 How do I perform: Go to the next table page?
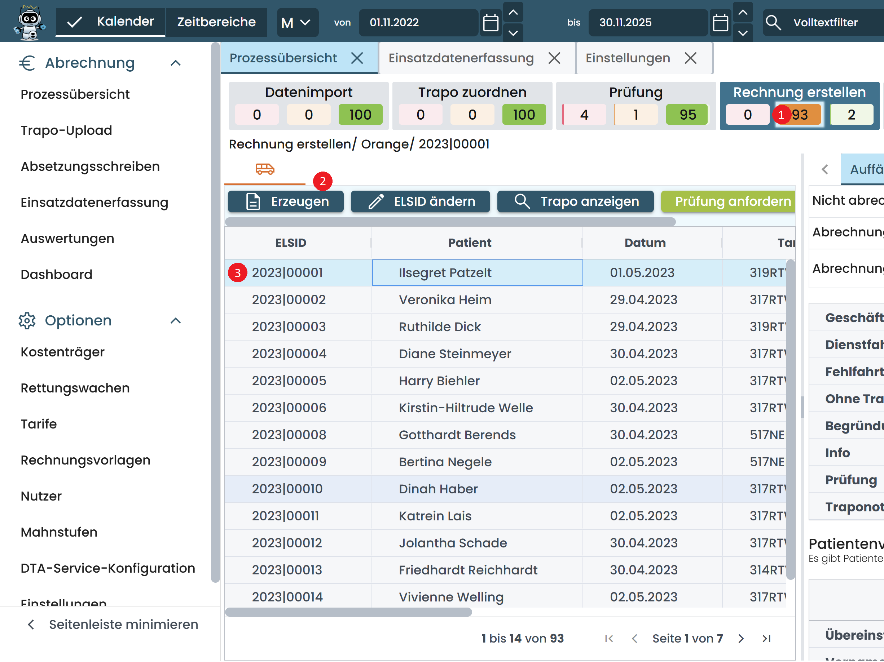[740, 639]
